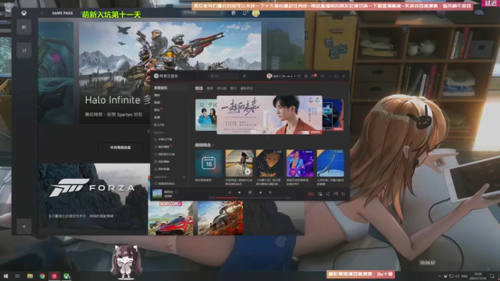This screenshot has height=281, width=500.
Task: Click the collapse arrow icon at the Xbox sidebar bottom
Action: pyautogui.click(x=24, y=227)
